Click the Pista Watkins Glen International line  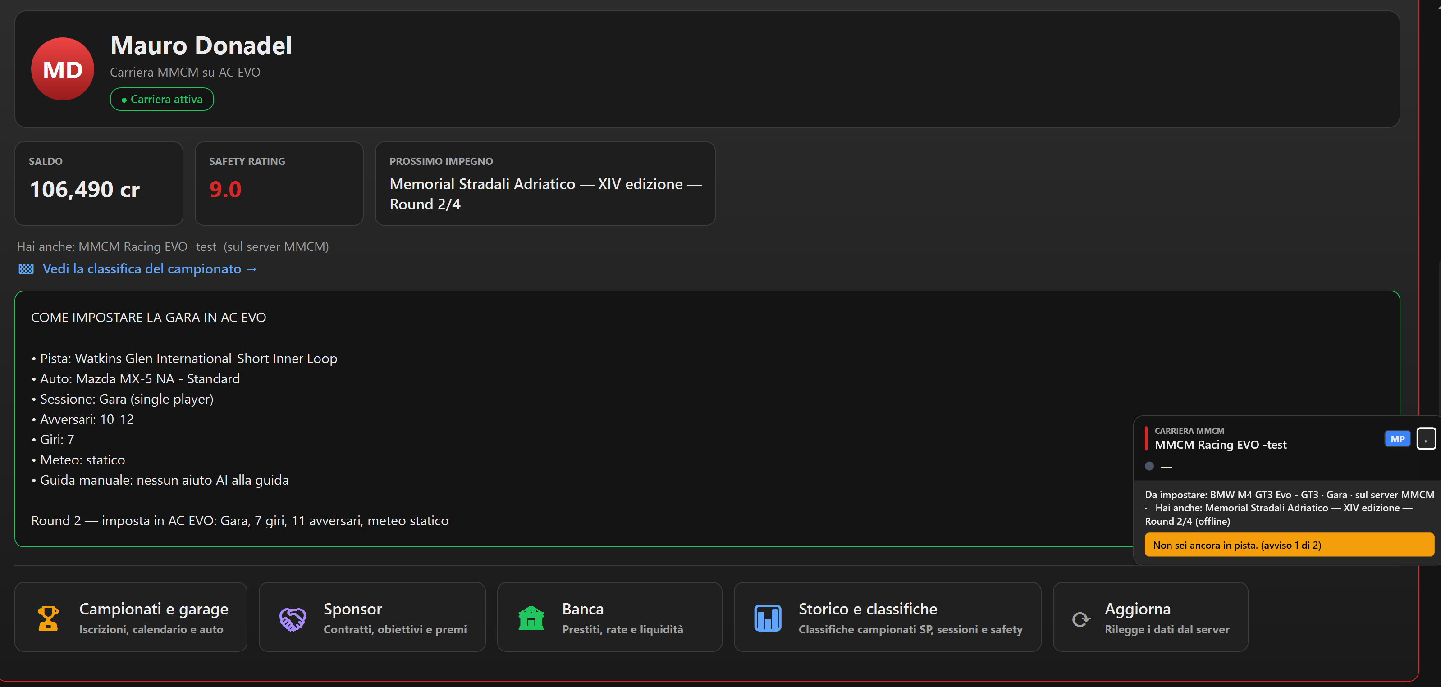[x=184, y=358]
